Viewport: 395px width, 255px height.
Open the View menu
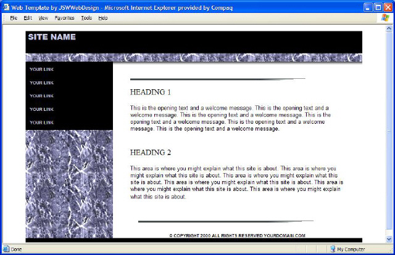pyautogui.click(x=43, y=18)
